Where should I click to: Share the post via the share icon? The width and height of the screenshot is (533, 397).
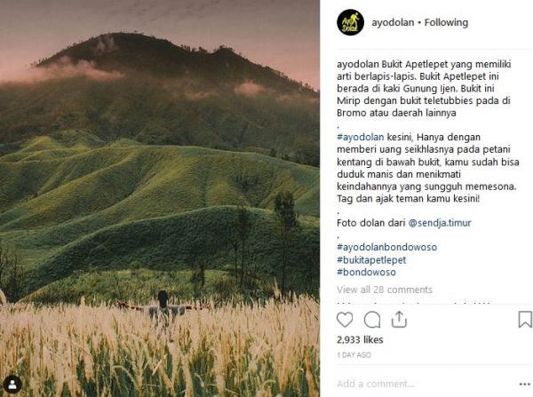click(399, 320)
